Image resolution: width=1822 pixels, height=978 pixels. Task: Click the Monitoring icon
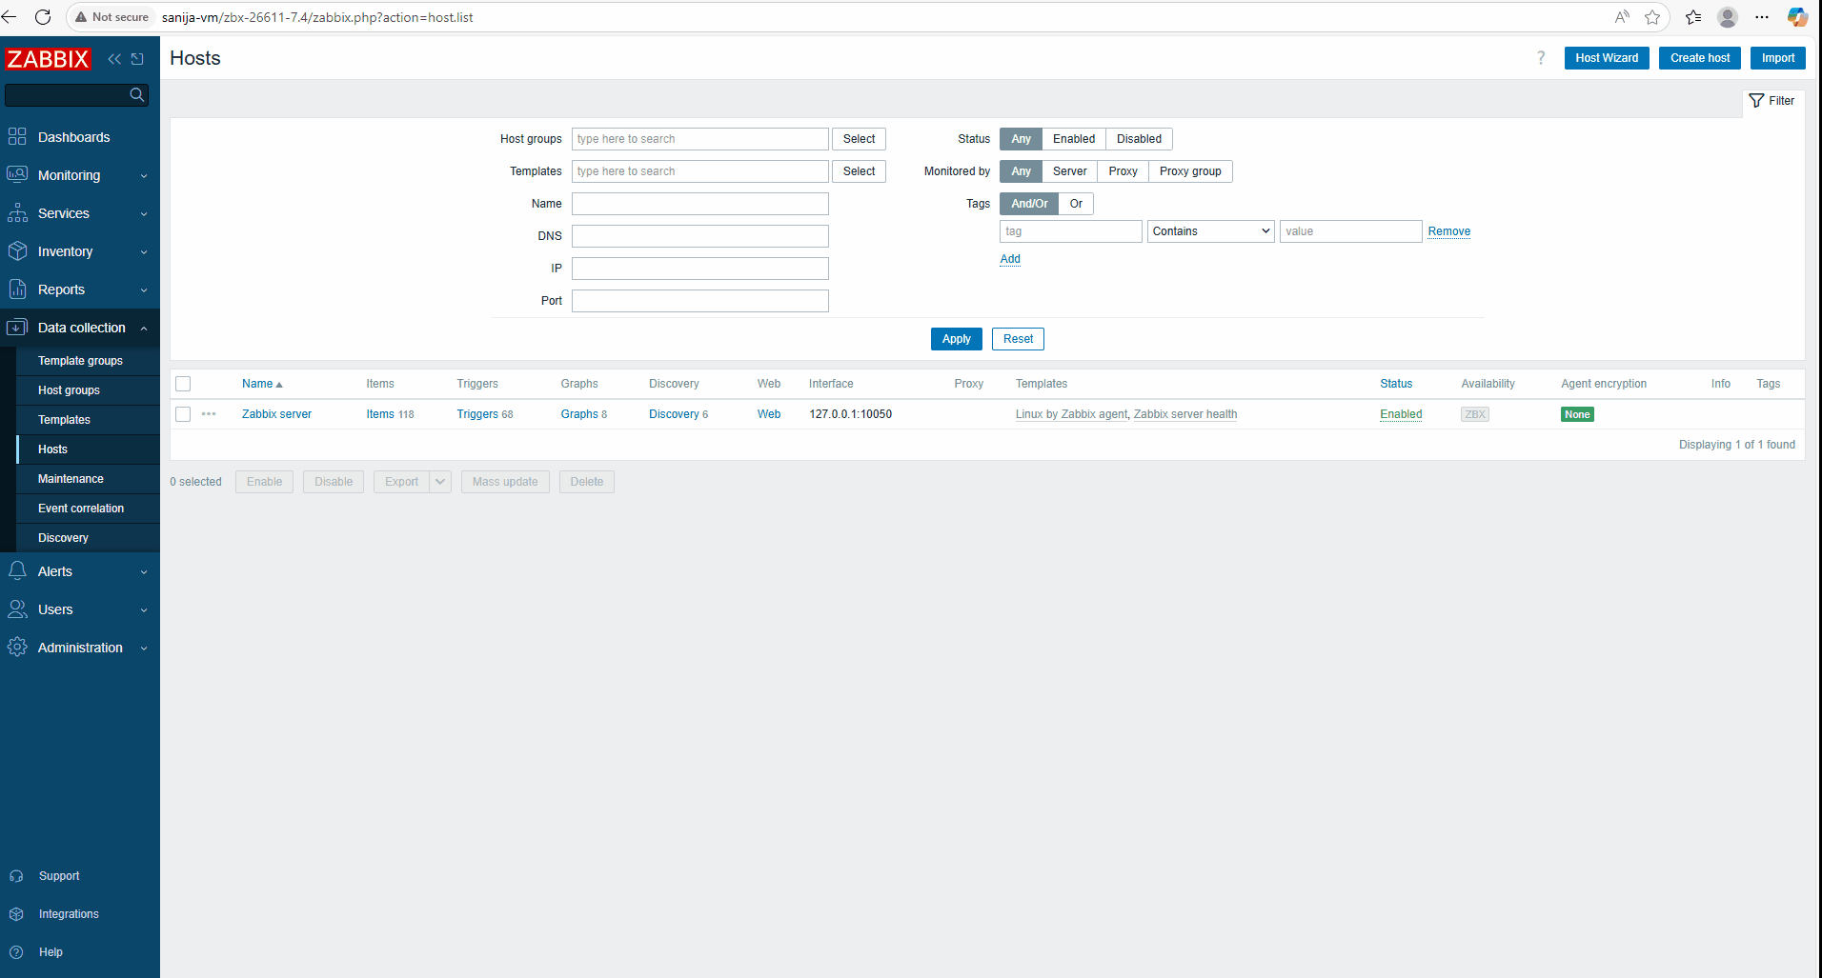pyautogui.click(x=17, y=174)
